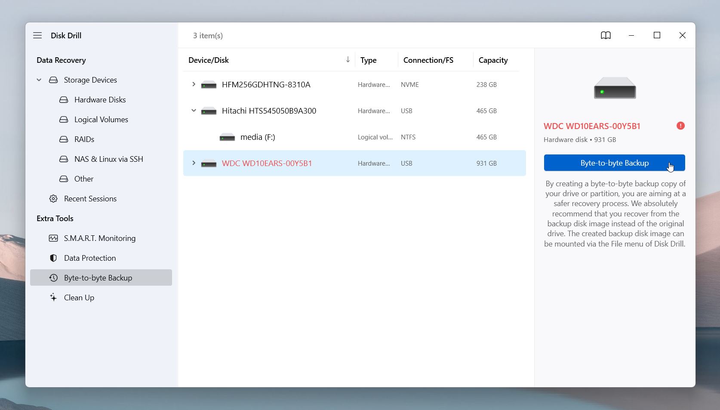Screen dimensions: 720x410
Task: Select Hardware Disks in sidebar
Action: [100, 100]
